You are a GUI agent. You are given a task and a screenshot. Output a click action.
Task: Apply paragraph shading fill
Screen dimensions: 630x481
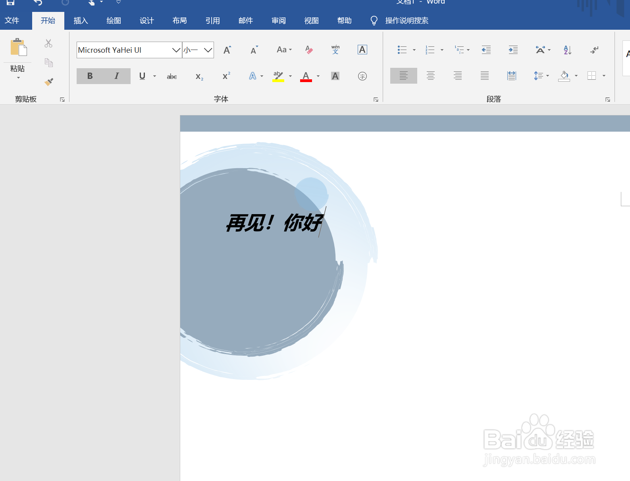[x=564, y=76]
